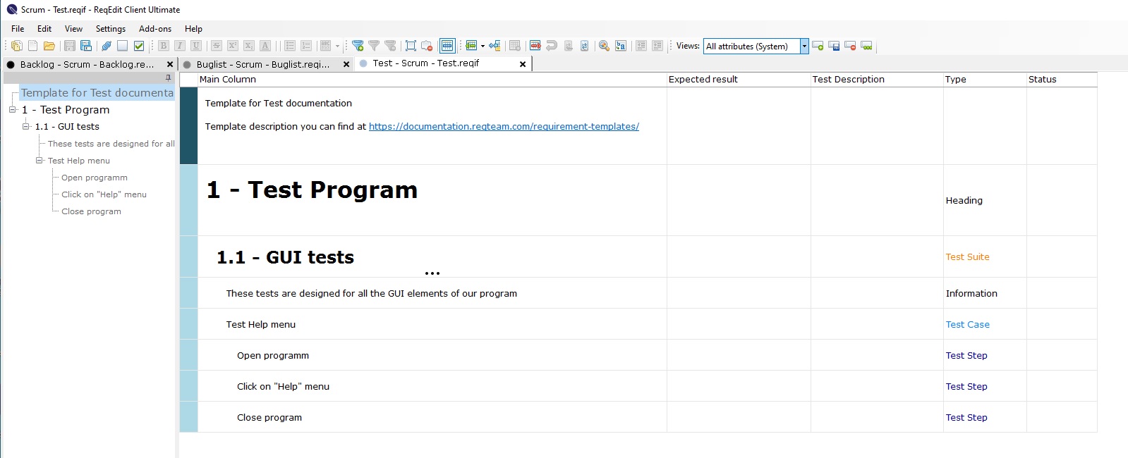The height and width of the screenshot is (458, 1128).
Task: Click the magnifier search icon
Action: pos(604,46)
